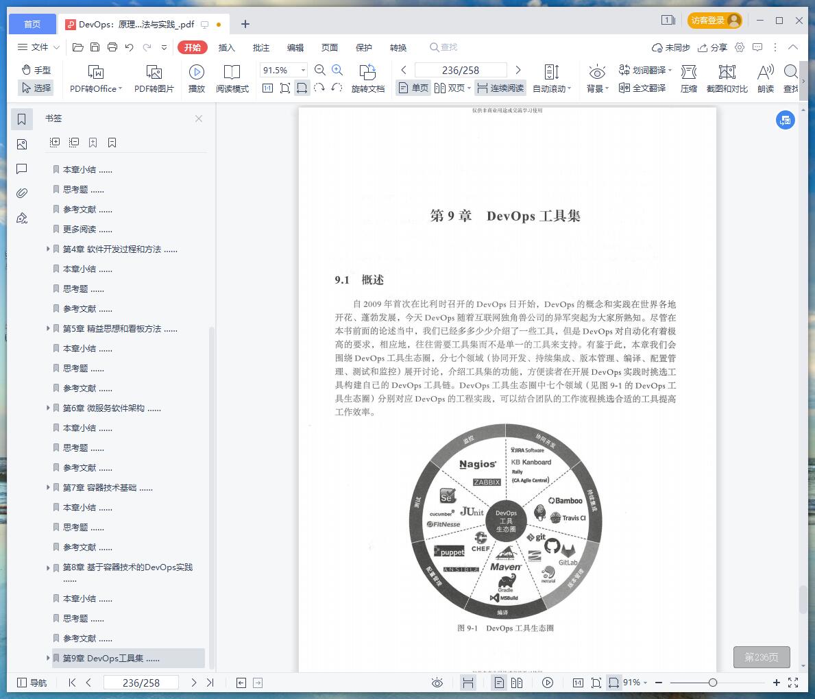Jump to the last page in status bar
This screenshot has width=815, height=699.
click(x=210, y=683)
